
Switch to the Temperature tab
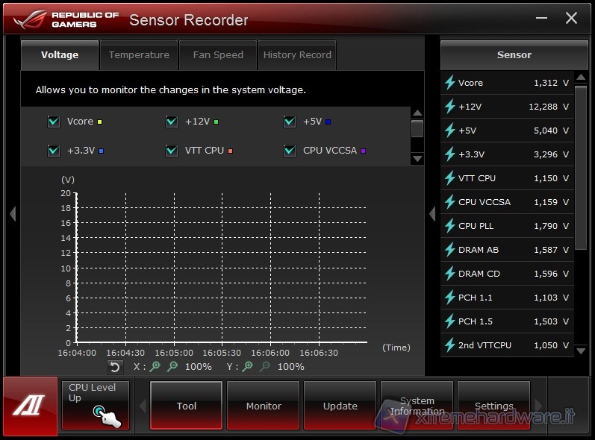point(139,55)
